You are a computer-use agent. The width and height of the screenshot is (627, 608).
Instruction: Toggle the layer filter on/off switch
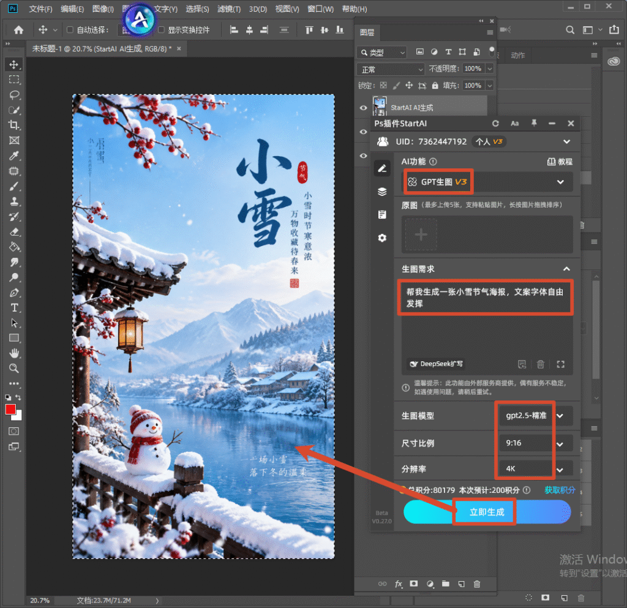point(492,51)
